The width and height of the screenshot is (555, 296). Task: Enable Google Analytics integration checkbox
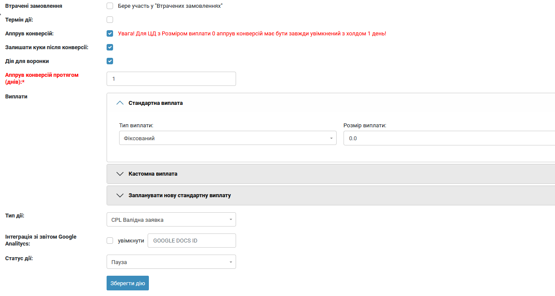click(x=110, y=240)
